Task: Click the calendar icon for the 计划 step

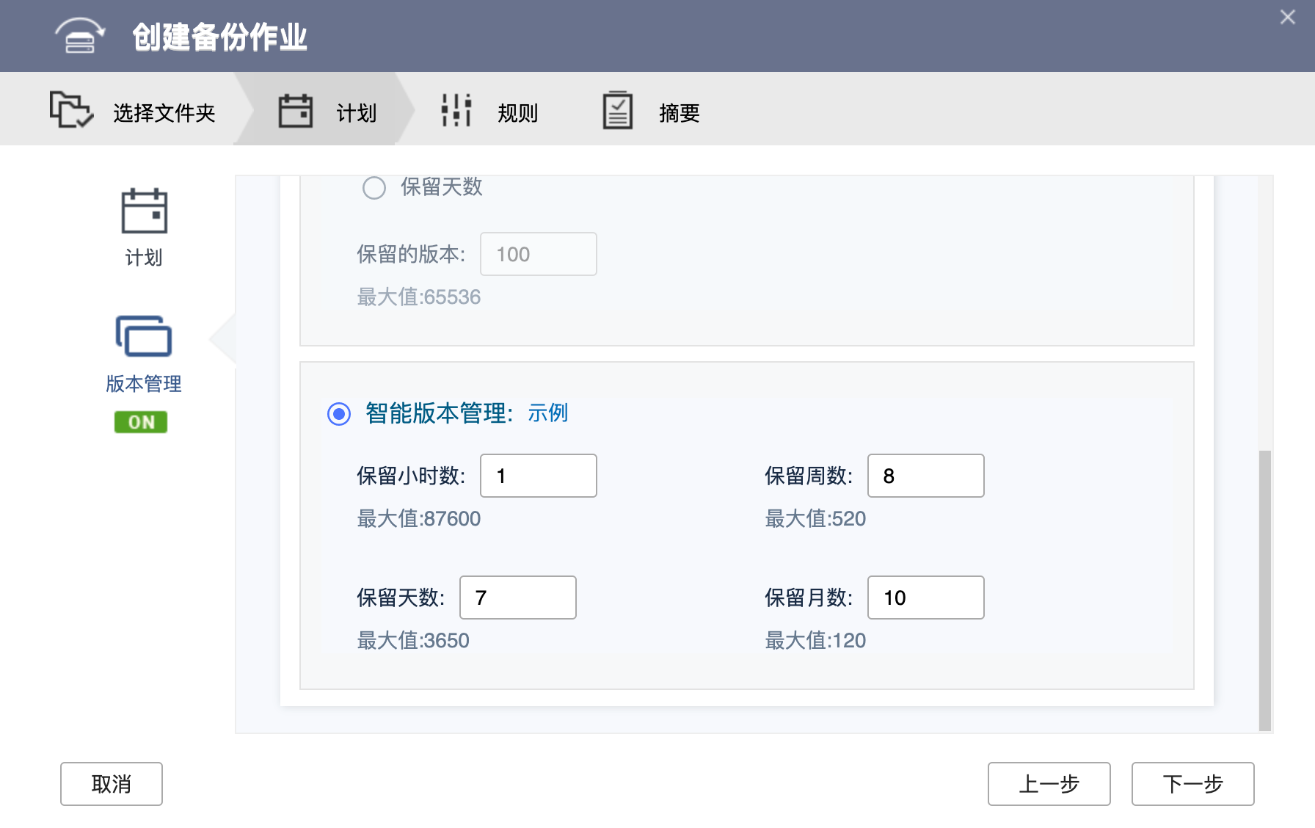Action: tap(296, 110)
